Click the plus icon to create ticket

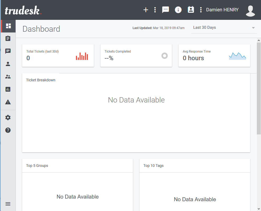[x=146, y=10]
